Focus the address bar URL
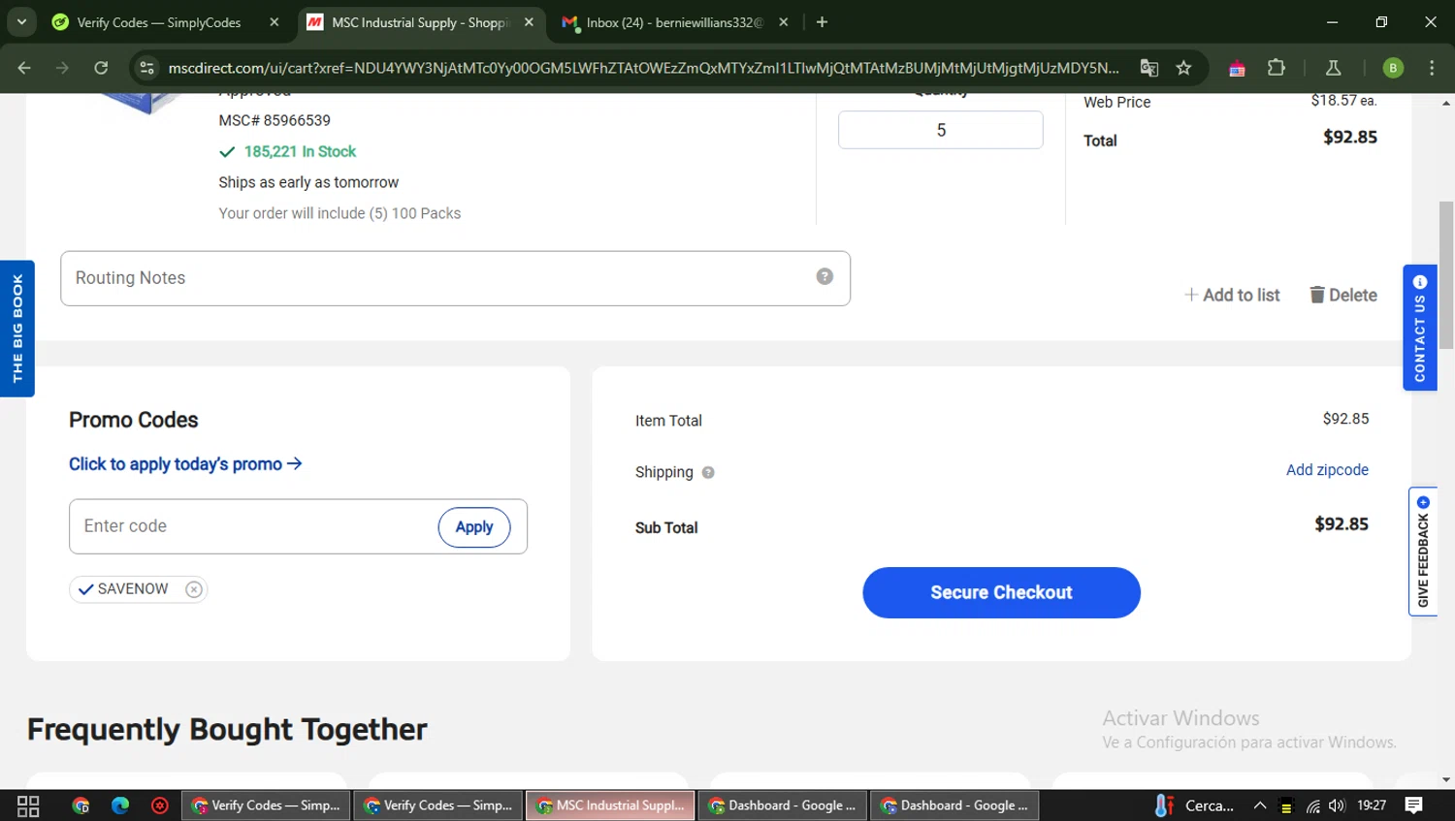Image resolution: width=1455 pixels, height=821 pixels. click(643, 68)
